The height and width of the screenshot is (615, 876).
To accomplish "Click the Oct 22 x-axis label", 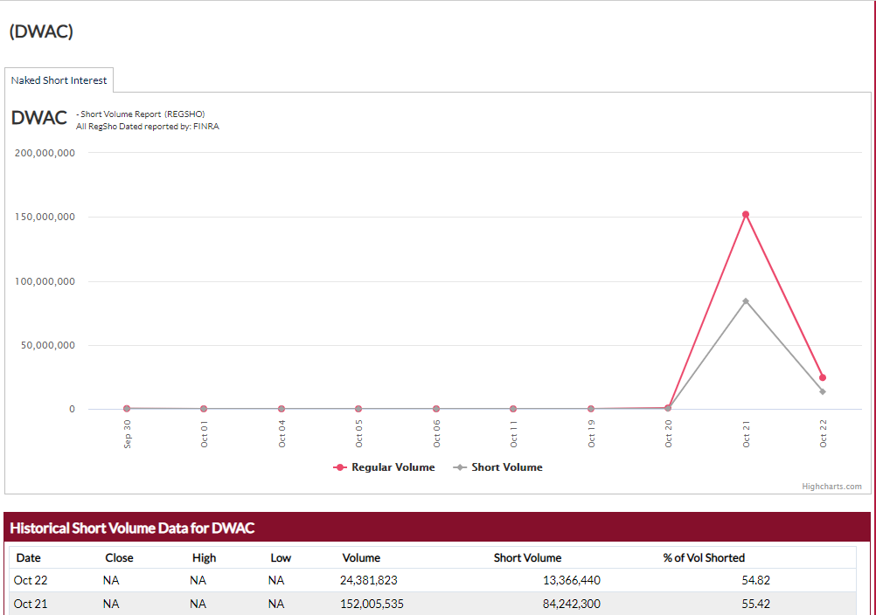I will [823, 433].
